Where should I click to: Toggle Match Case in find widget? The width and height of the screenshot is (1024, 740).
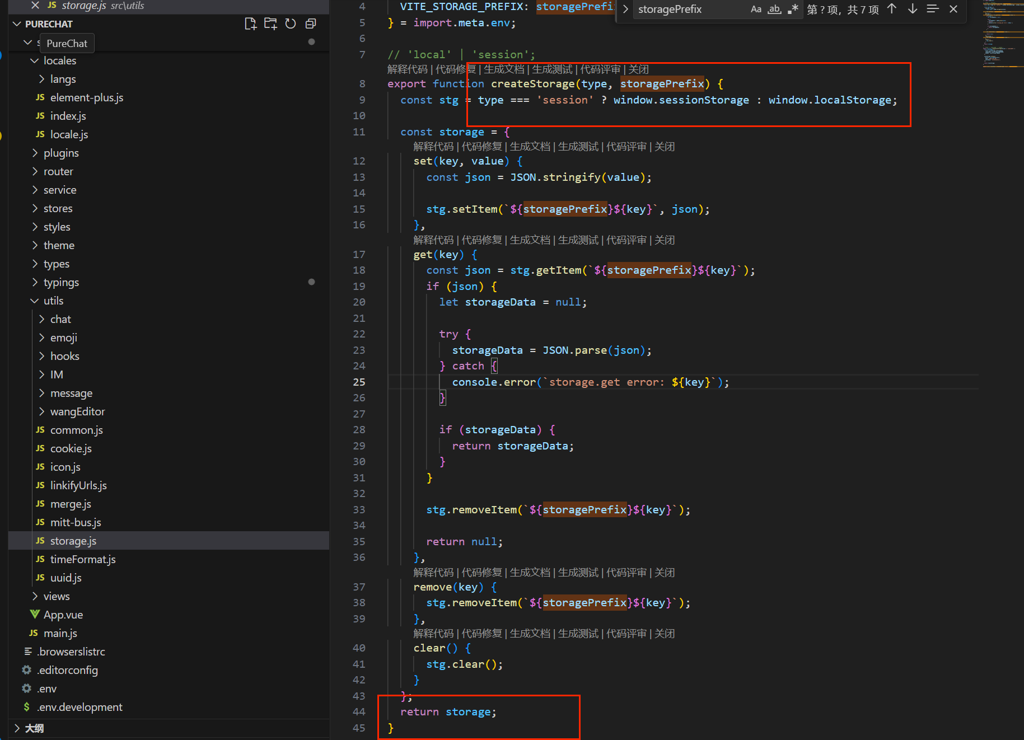point(756,9)
